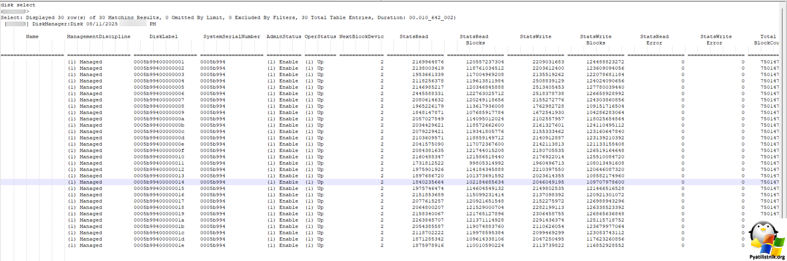Click the NextBlockDevic column header
Screen dimensions: 787x261
click(x=362, y=37)
